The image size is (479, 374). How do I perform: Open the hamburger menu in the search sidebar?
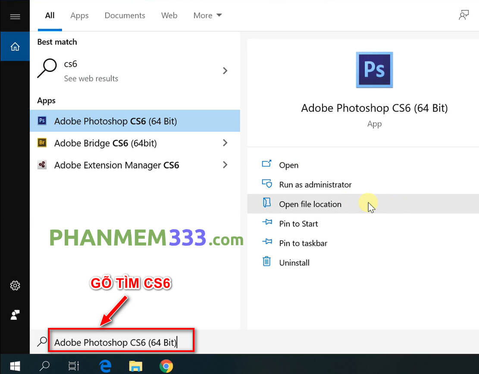[15, 16]
